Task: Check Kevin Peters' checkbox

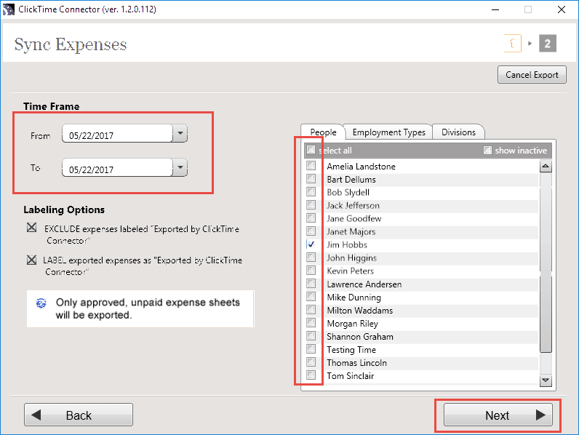Action: pos(311,271)
